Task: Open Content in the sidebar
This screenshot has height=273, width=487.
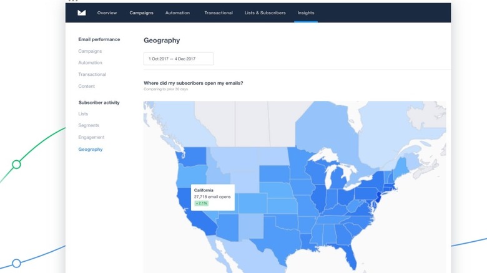Action: pos(87,87)
